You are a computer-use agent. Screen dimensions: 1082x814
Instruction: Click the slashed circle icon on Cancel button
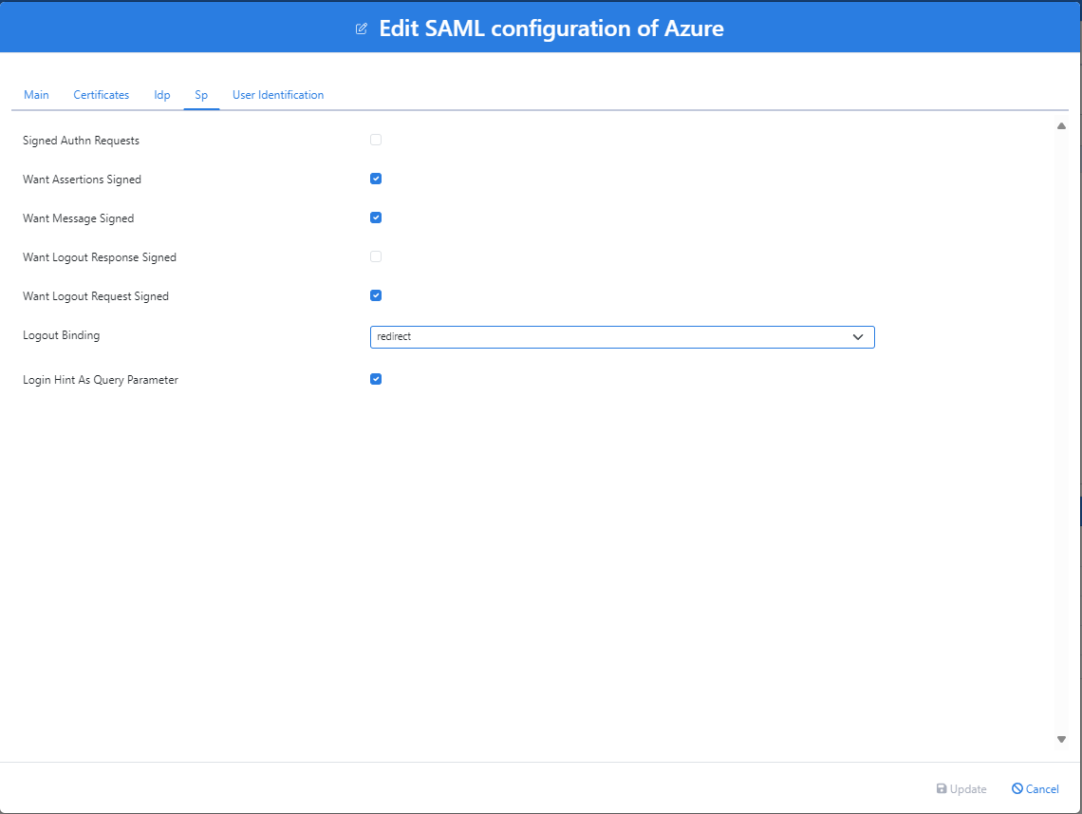pyautogui.click(x=1017, y=788)
